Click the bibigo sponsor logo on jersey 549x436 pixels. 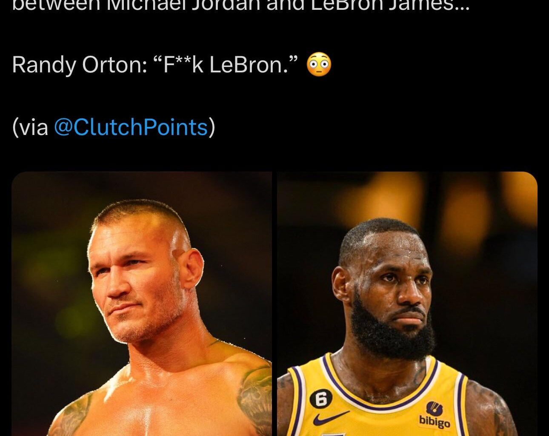435,415
